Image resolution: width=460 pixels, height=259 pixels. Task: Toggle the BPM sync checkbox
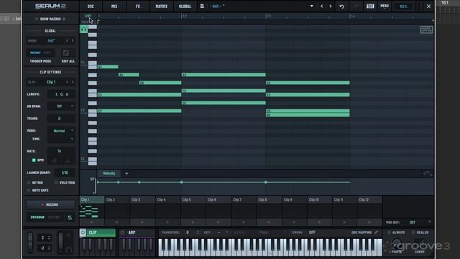tap(34, 160)
